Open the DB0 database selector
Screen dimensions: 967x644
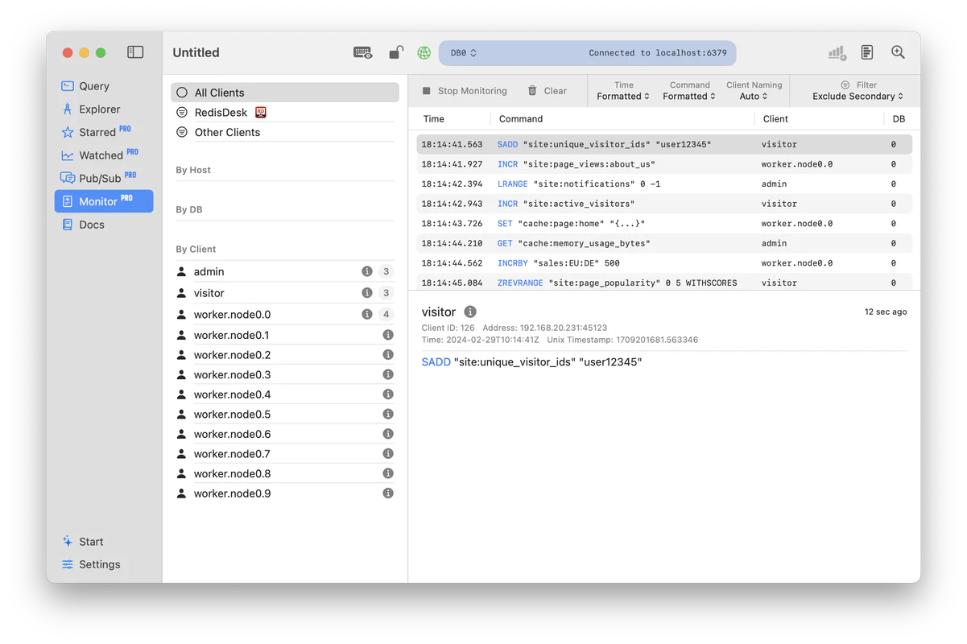click(x=460, y=52)
